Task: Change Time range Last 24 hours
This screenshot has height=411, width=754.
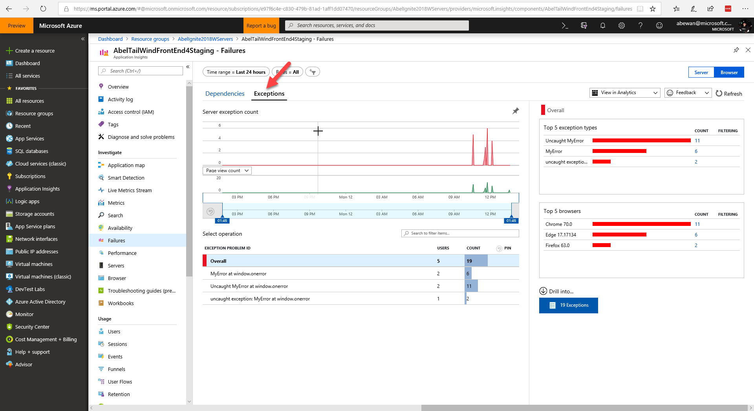Action: point(236,72)
